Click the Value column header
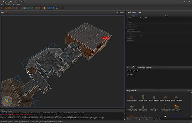192x123 pixels. [166, 16]
